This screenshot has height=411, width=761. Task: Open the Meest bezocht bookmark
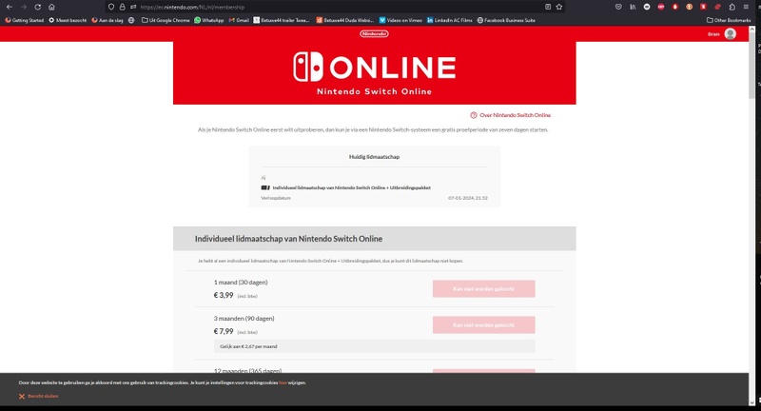point(68,20)
